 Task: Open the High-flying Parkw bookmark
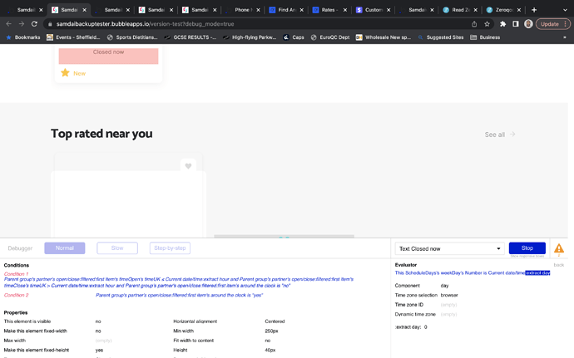tap(250, 37)
